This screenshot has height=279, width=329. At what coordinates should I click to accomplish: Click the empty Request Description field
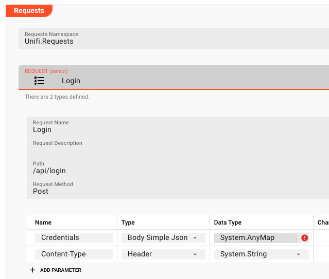[x=178, y=147]
